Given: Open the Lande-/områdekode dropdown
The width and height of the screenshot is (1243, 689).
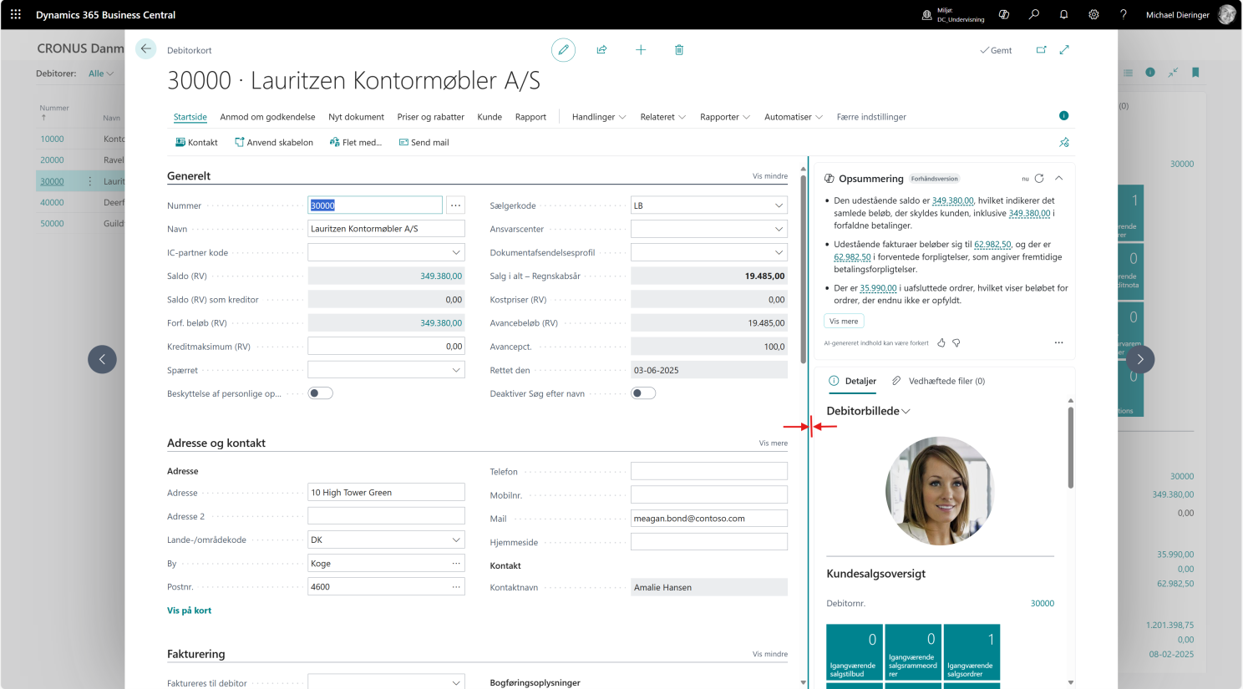Looking at the screenshot, I should pyautogui.click(x=456, y=540).
